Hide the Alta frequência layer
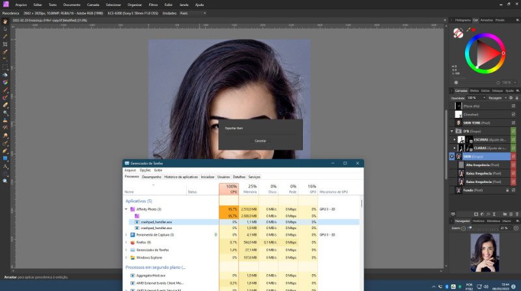The height and width of the screenshot is (291, 521). coord(513,165)
